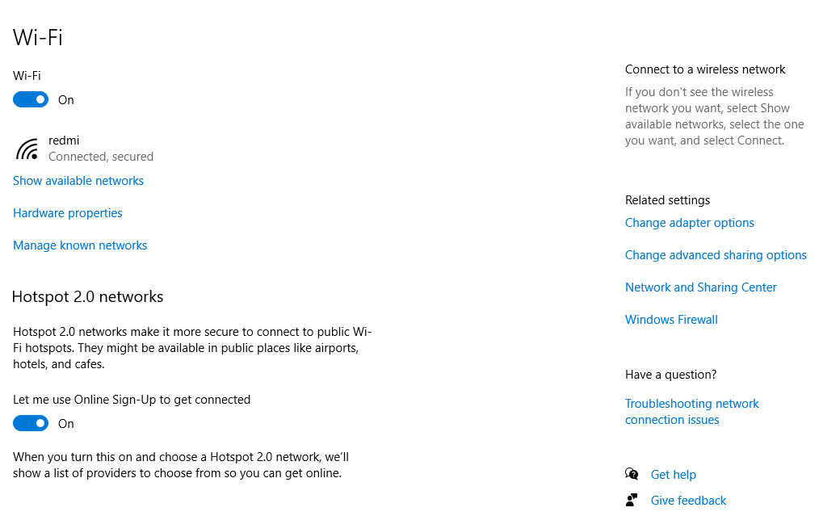Click the Connected, secured status text
The image size is (819, 520).
[100, 156]
